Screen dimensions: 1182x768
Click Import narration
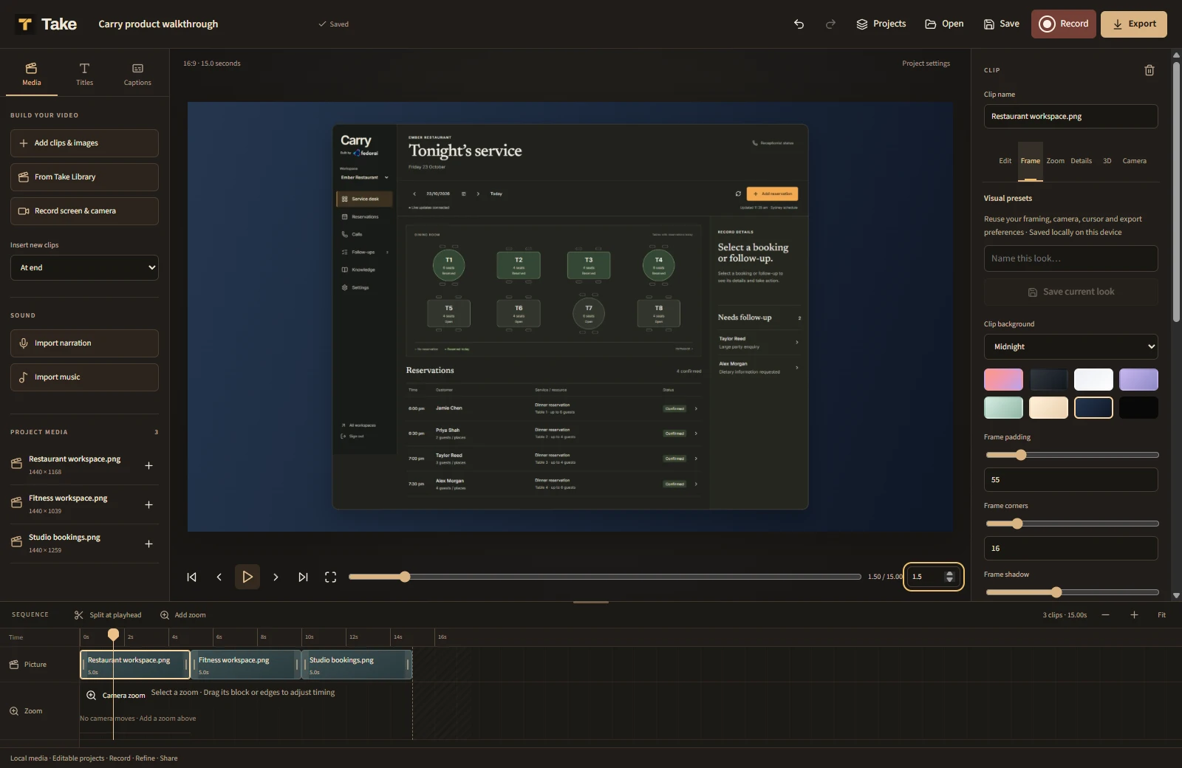84,343
